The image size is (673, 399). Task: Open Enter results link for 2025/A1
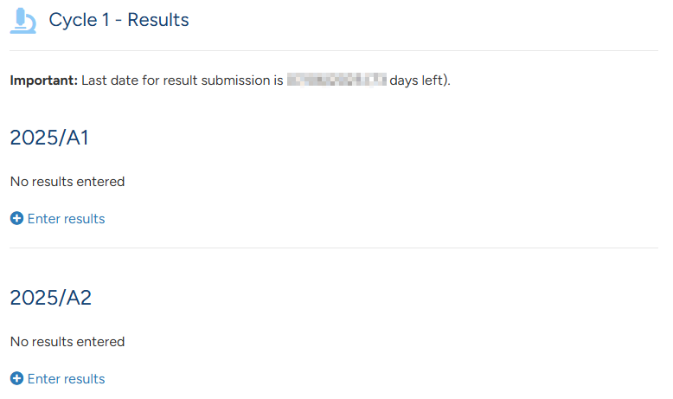tap(66, 219)
